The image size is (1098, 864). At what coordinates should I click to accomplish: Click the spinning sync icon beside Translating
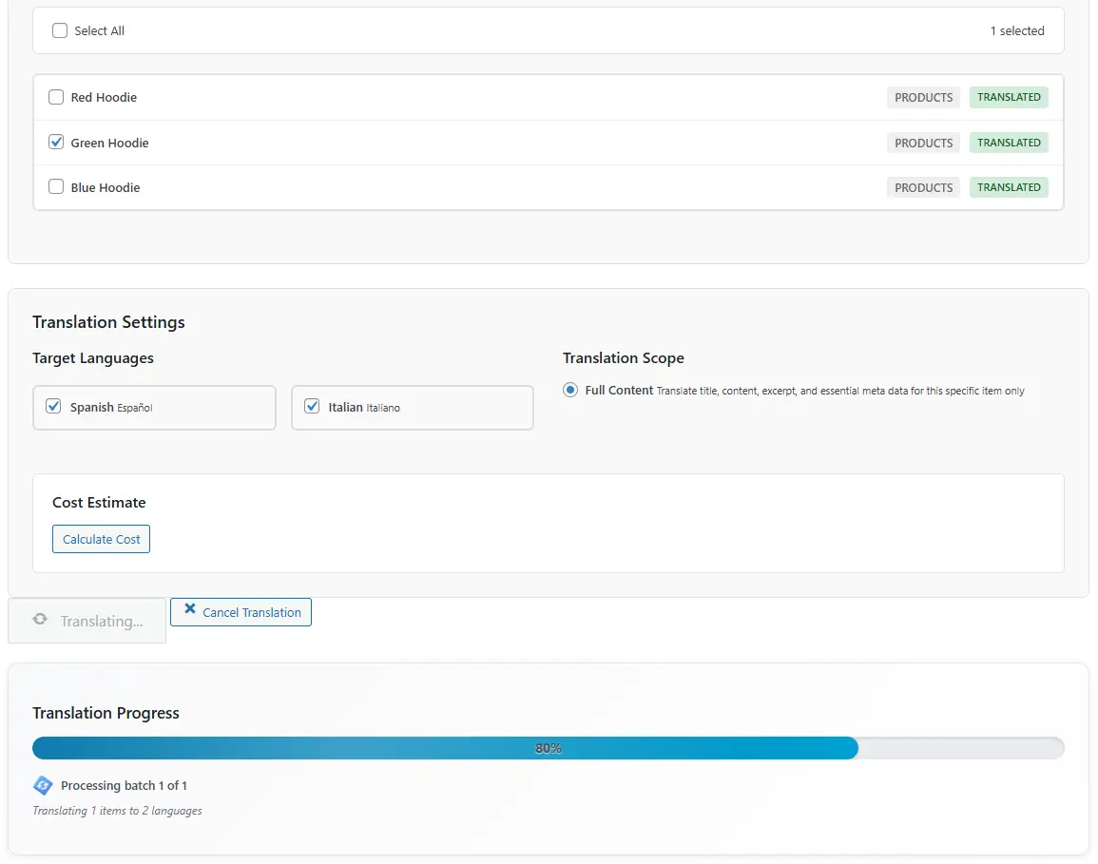pyautogui.click(x=40, y=620)
